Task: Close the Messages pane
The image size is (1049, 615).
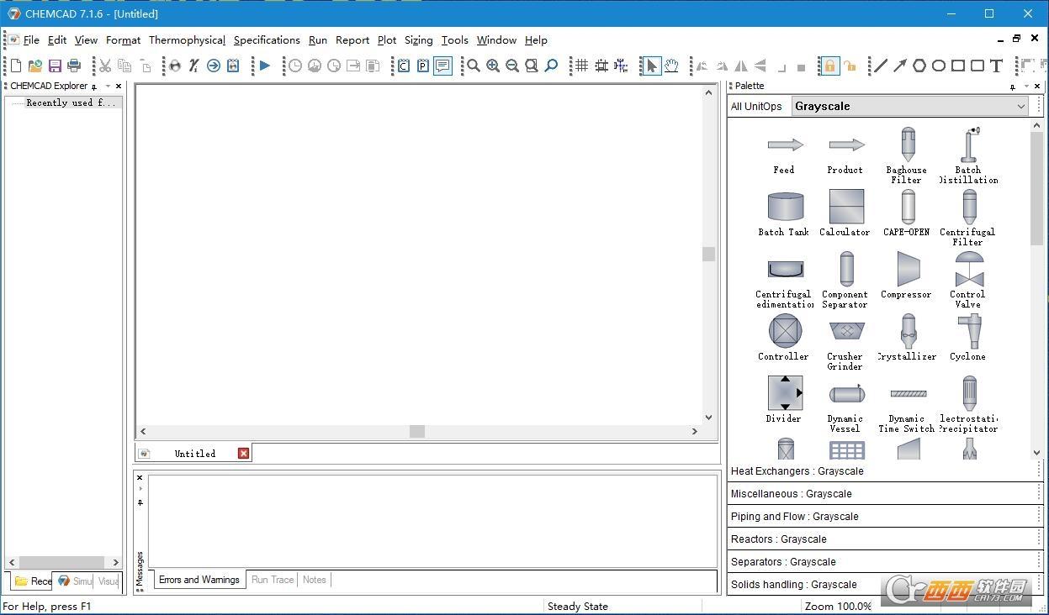Action: (x=140, y=478)
